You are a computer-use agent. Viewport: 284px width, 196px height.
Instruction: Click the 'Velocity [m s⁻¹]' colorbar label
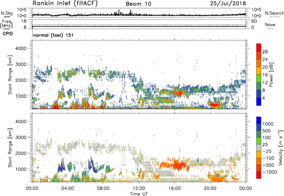coord(280,148)
